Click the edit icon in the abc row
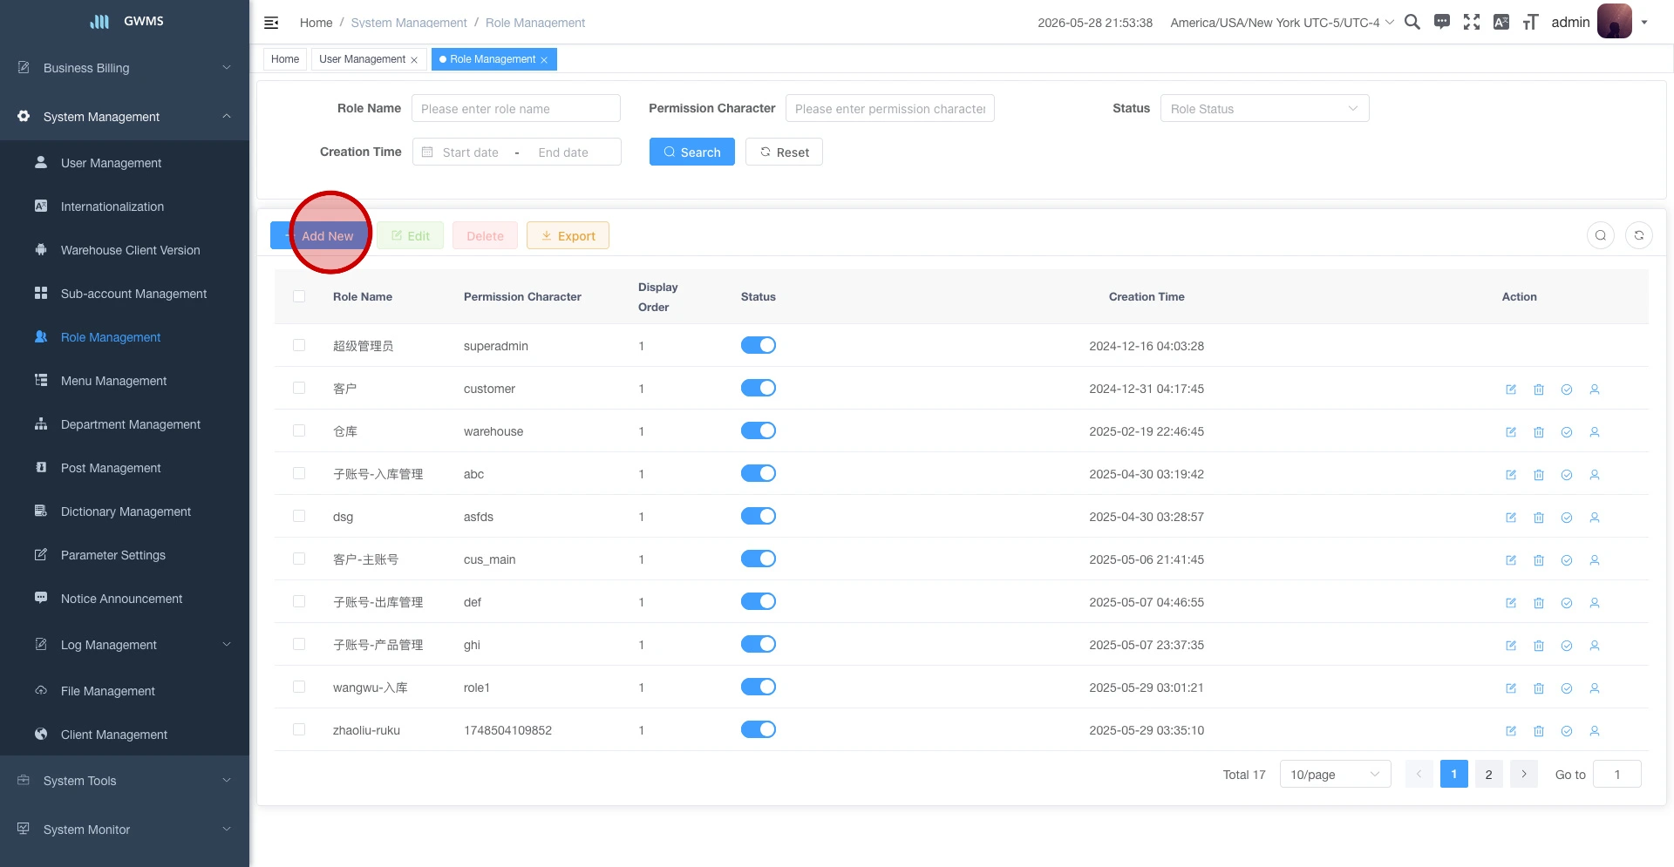 [1511, 475]
